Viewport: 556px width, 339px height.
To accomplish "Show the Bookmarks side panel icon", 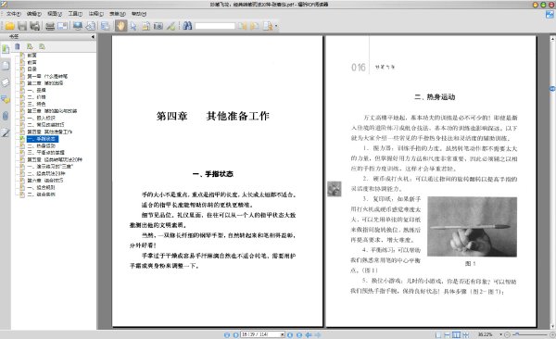I will (x=6, y=49).
